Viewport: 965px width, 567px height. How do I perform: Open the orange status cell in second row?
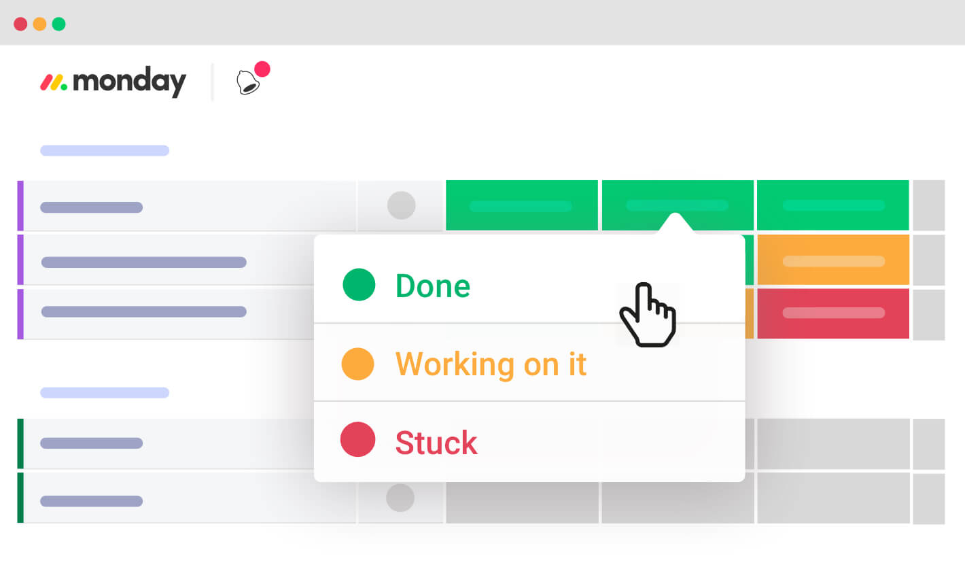click(x=833, y=260)
